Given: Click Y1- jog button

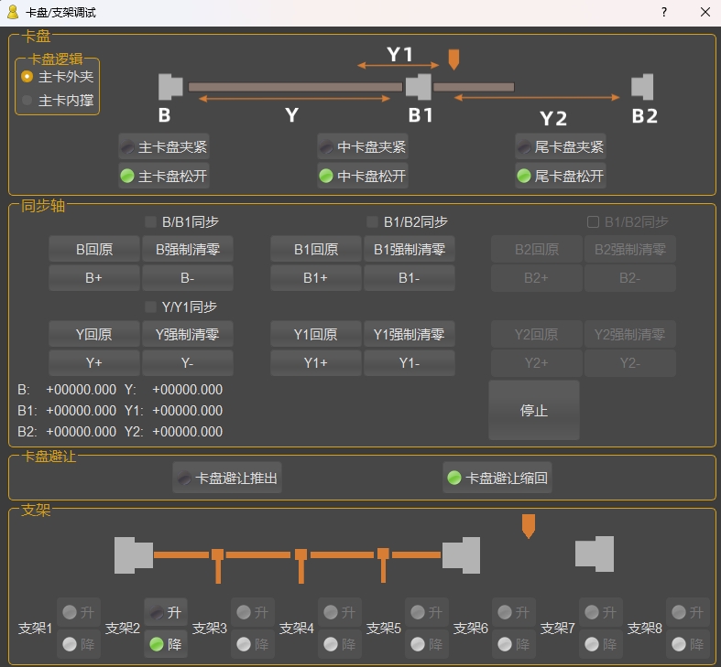Looking at the screenshot, I should pos(410,363).
